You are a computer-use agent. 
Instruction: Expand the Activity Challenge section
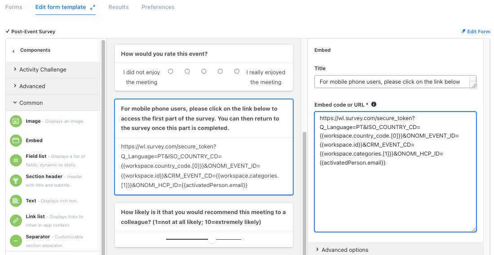point(53,70)
